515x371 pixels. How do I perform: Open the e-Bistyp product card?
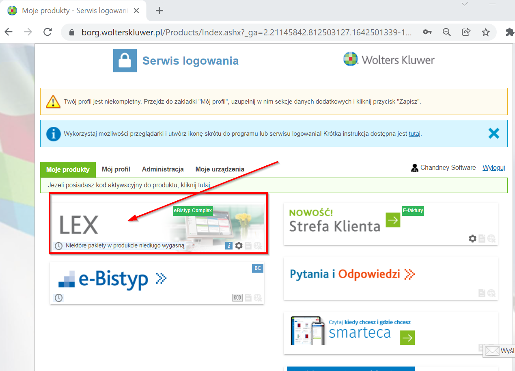[157, 283]
